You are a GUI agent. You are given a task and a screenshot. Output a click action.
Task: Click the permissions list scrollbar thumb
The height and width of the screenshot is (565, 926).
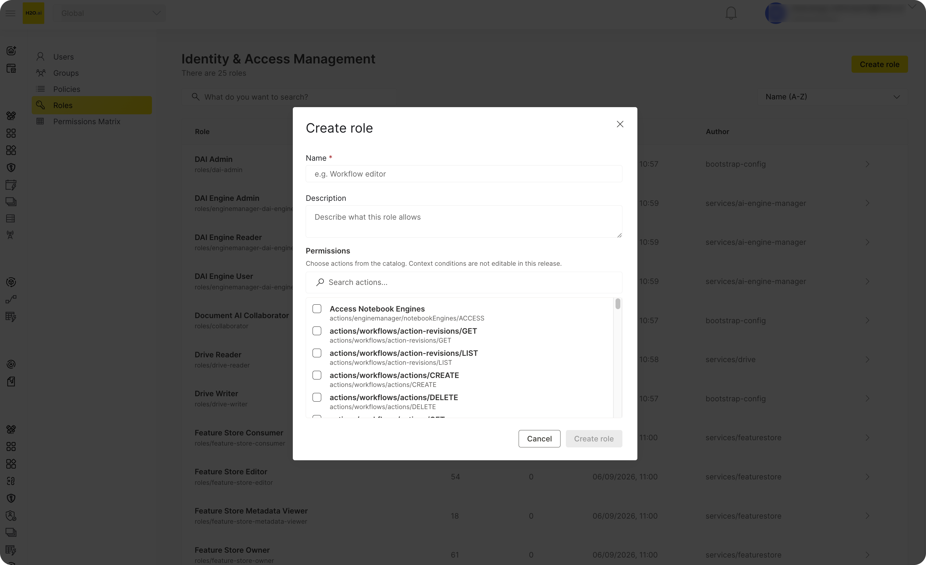pos(618,304)
